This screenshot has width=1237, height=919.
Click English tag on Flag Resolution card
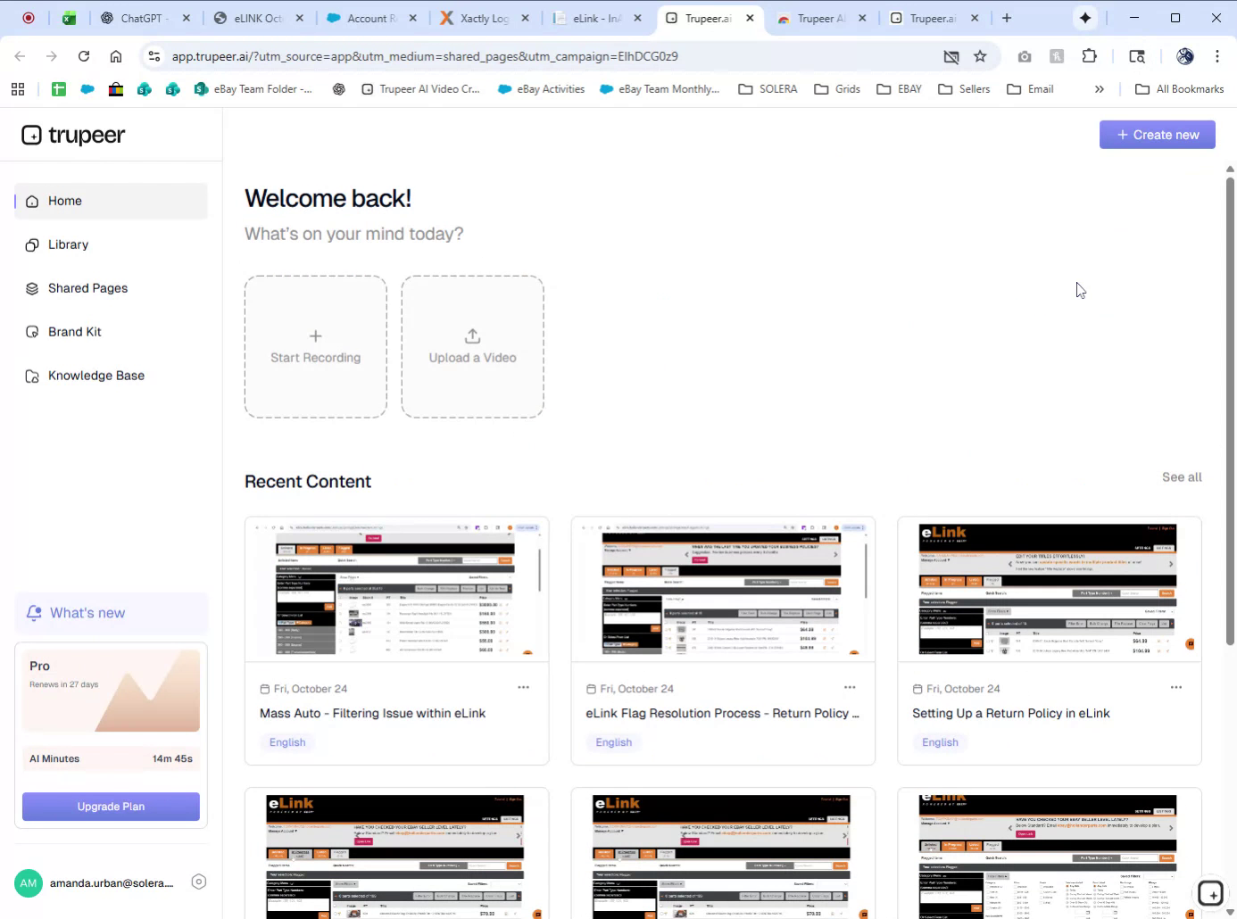614,742
